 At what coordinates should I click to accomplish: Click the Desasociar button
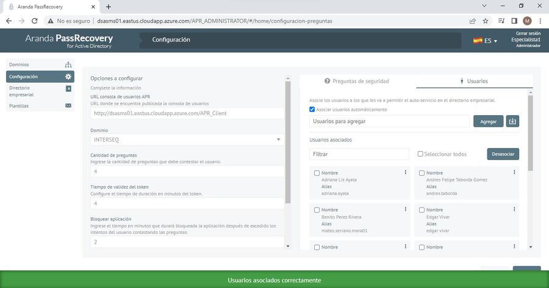503,154
